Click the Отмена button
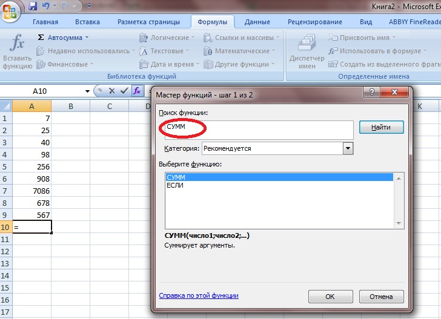 (381, 297)
